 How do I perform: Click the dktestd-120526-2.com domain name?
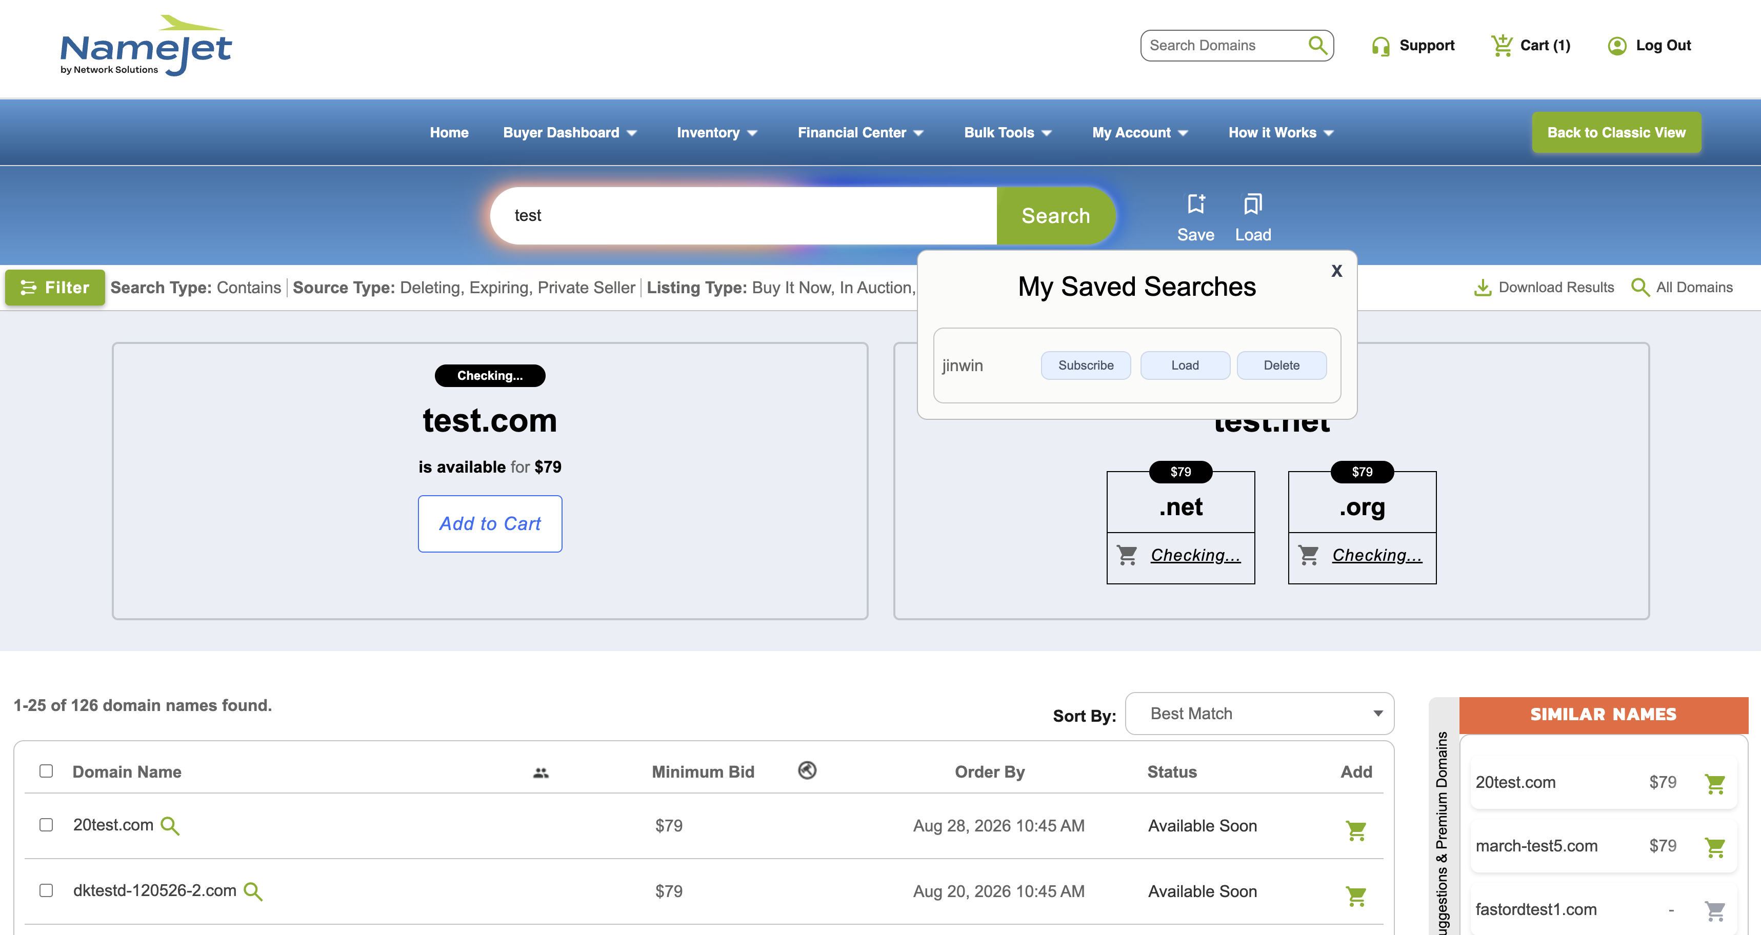[155, 891]
